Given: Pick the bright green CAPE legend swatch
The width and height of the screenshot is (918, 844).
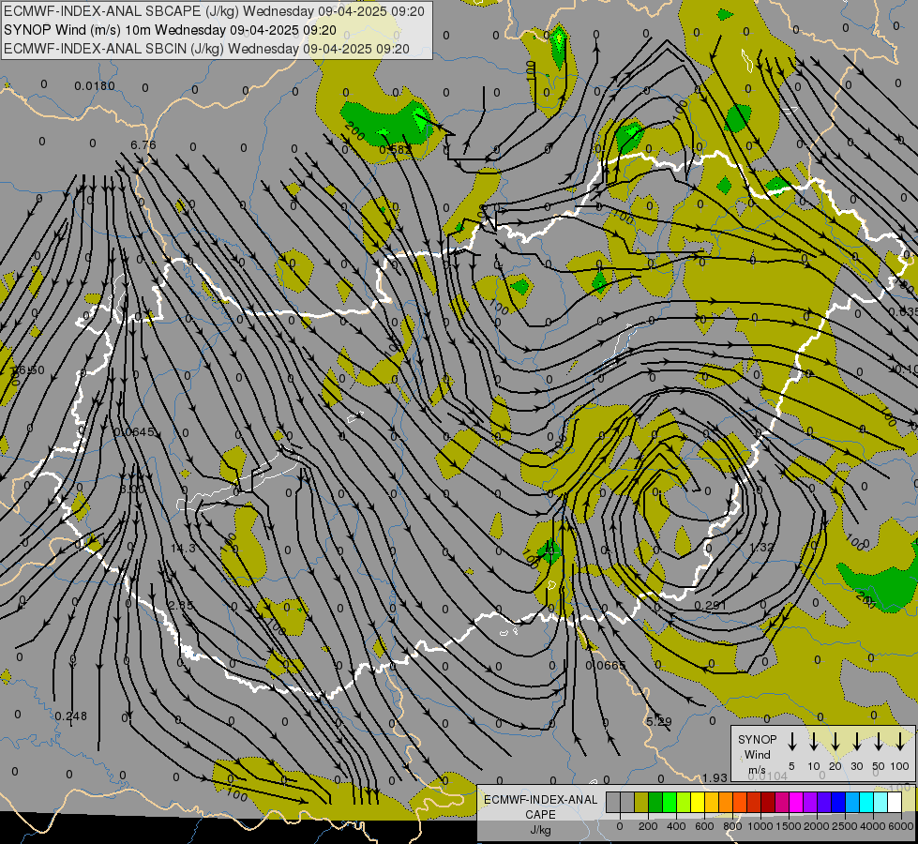Looking at the screenshot, I should click(x=670, y=802).
